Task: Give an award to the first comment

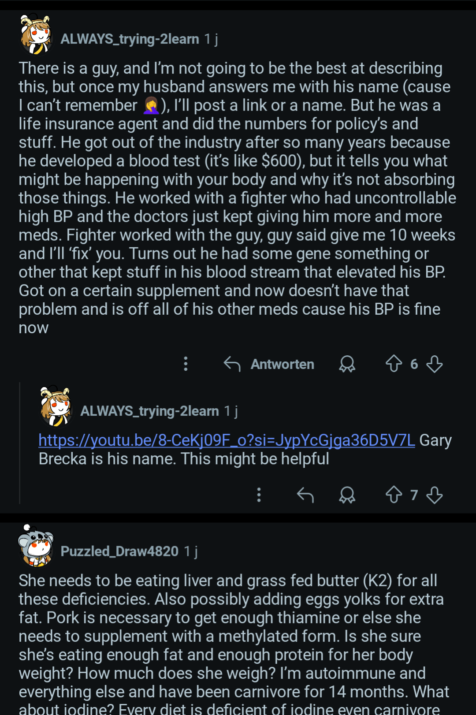Action: point(347,364)
